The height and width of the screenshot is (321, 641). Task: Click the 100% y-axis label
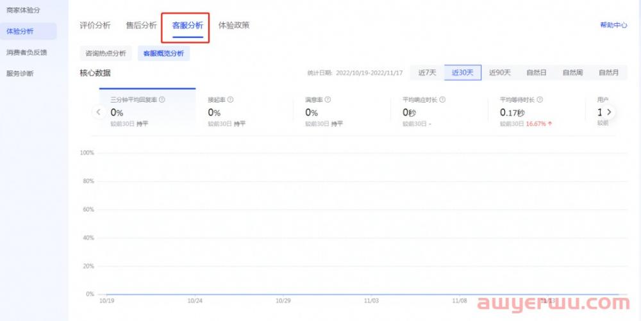click(87, 152)
